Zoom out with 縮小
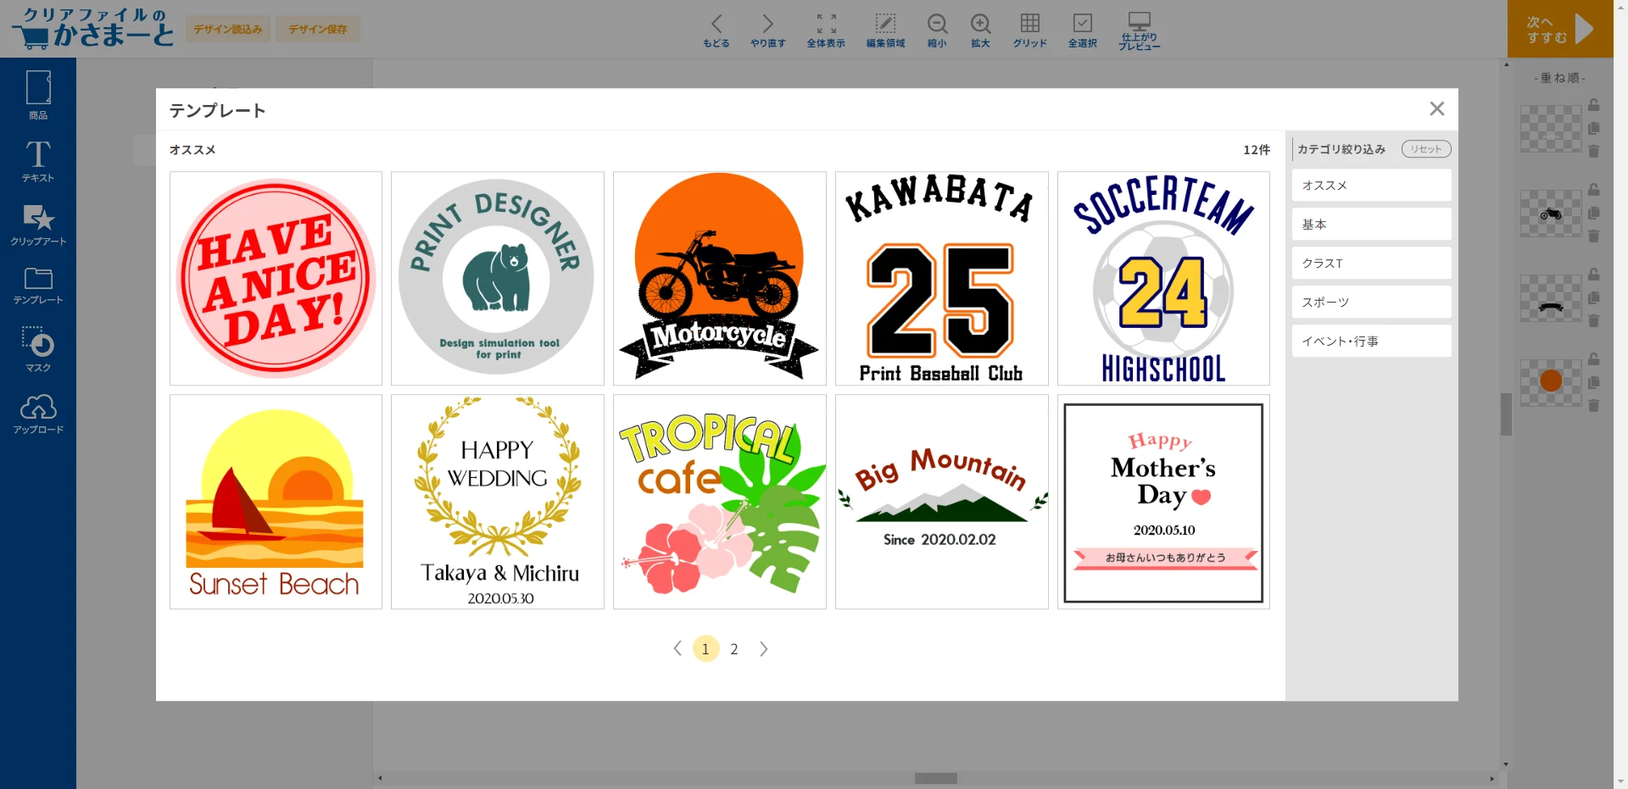This screenshot has width=1628, height=789. [937, 30]
